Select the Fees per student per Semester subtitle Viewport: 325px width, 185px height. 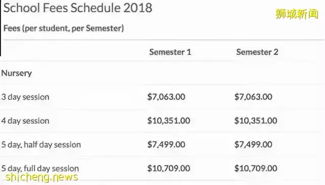click(63, 28)
